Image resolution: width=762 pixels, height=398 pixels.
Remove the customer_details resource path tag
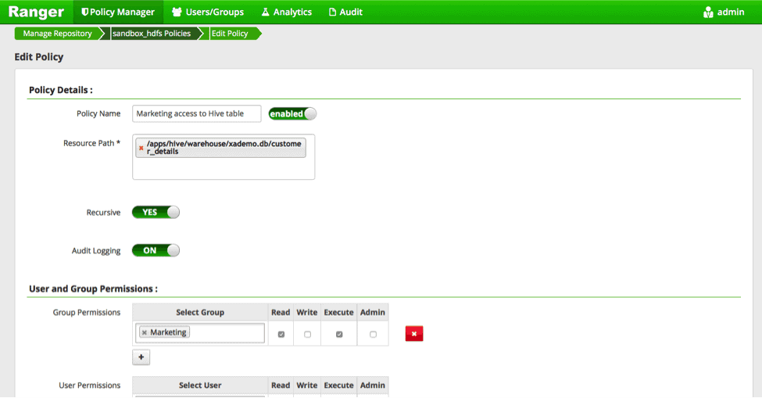[141, 148]
